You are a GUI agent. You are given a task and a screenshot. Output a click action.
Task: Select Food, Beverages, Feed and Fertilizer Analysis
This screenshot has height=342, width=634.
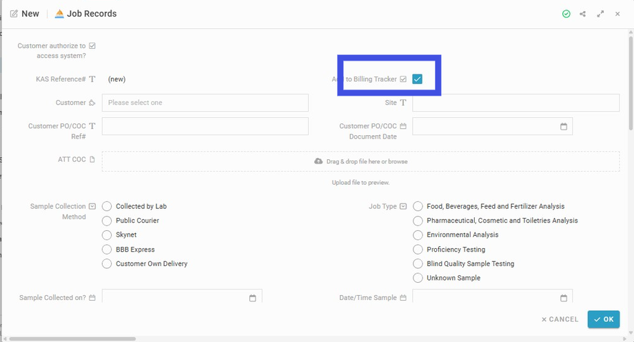click(x=418, y=206)
